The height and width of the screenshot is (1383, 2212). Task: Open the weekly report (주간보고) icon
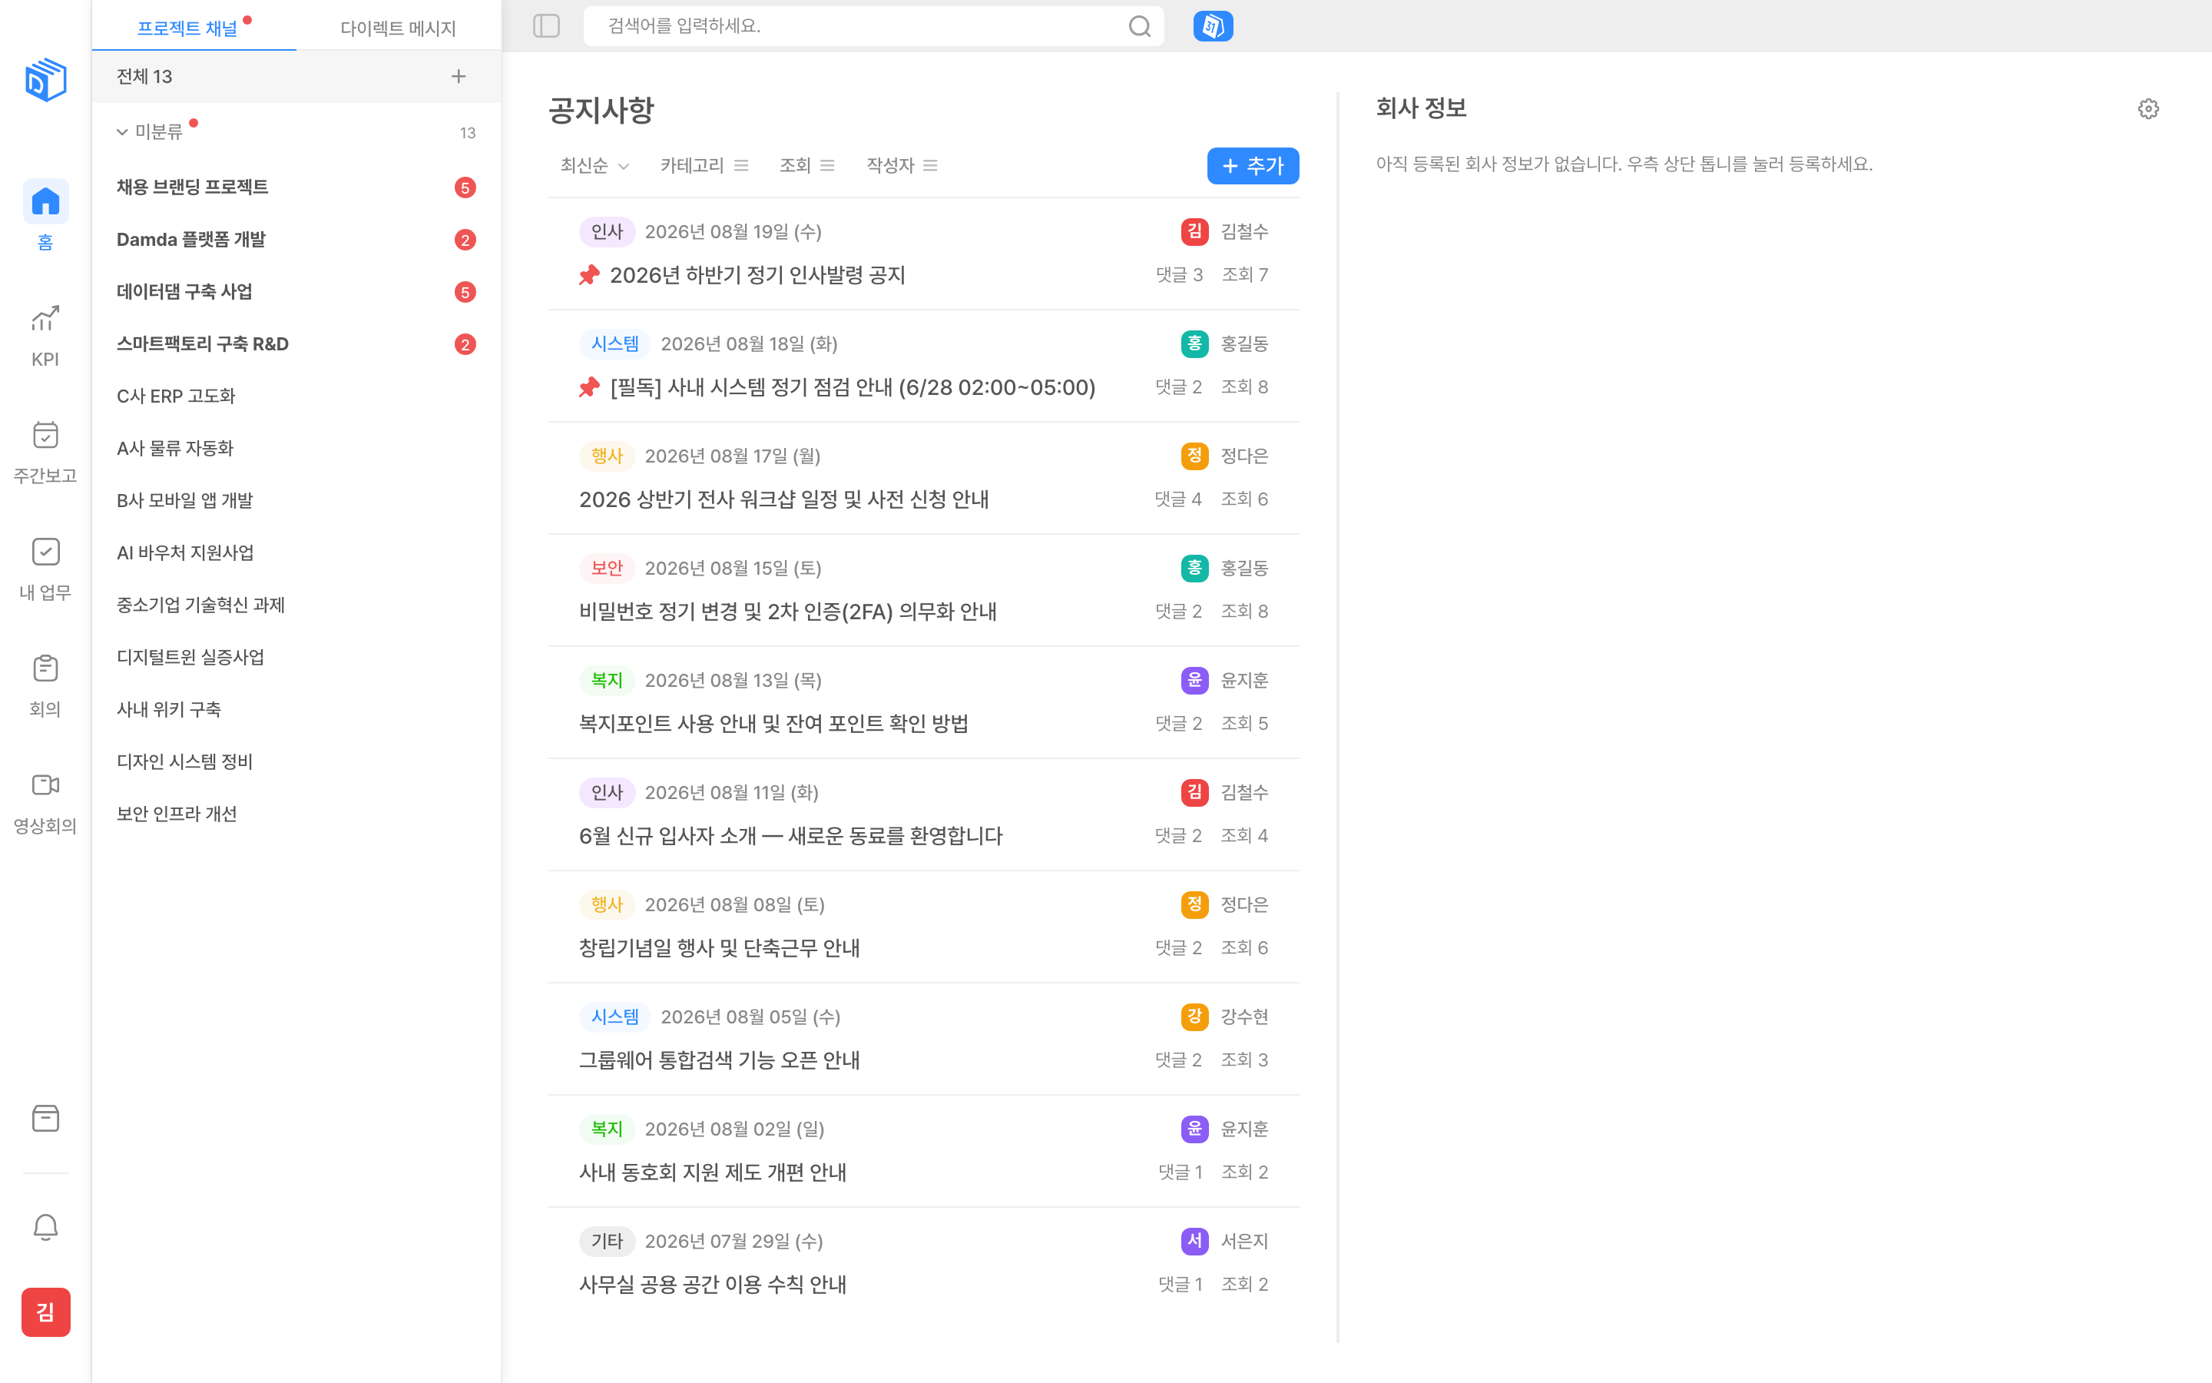tap(46, 436)
